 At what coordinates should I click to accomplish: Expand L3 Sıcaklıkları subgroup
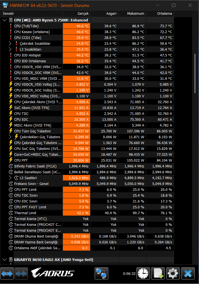[10, 49]
